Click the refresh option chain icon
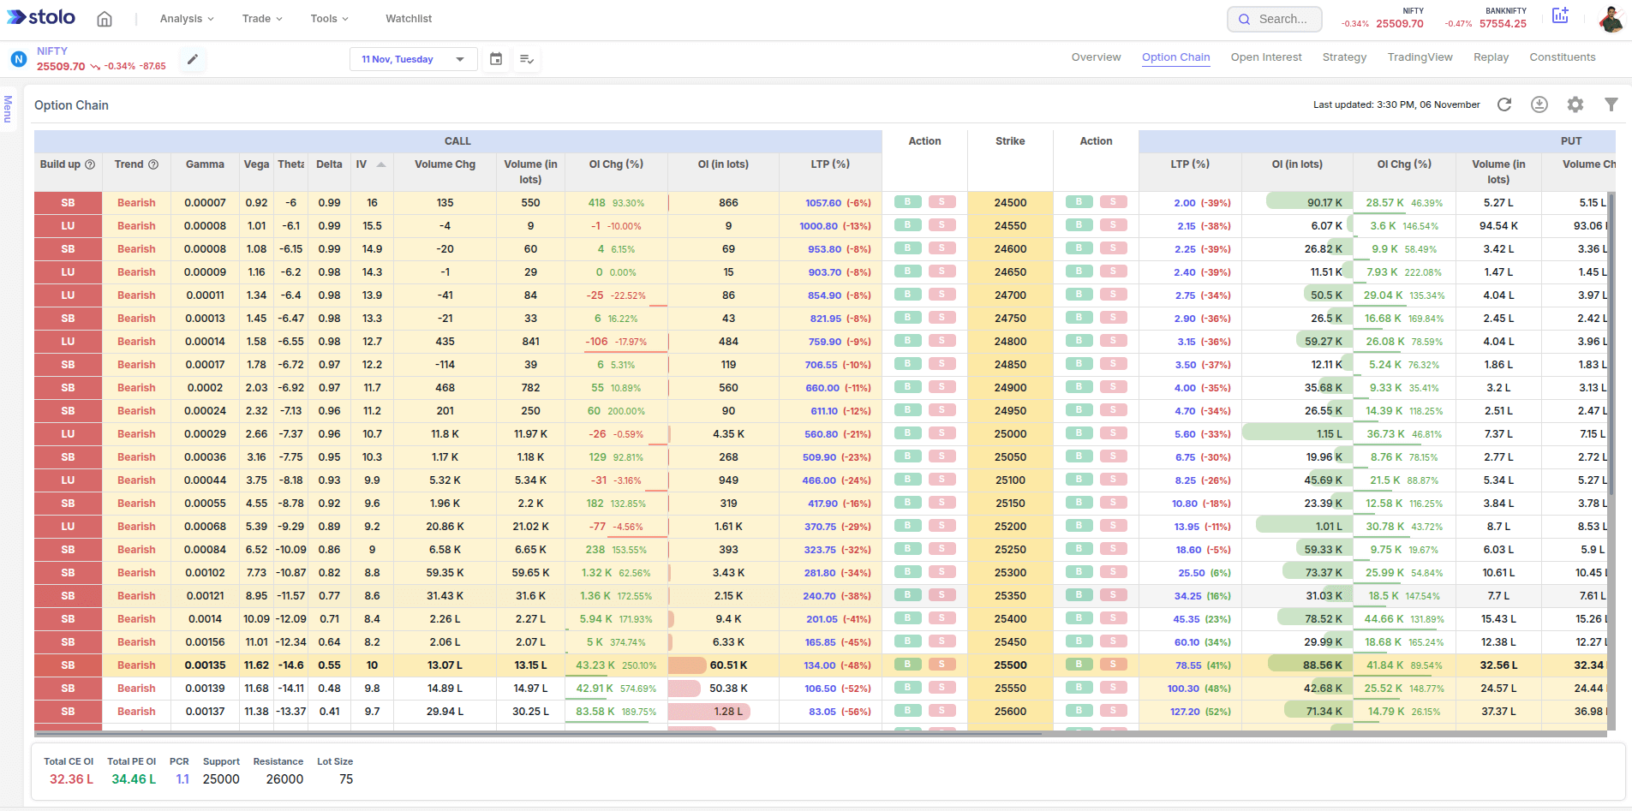The width and height of the screenshot is (1632, 811). (x=1504, y=104)
